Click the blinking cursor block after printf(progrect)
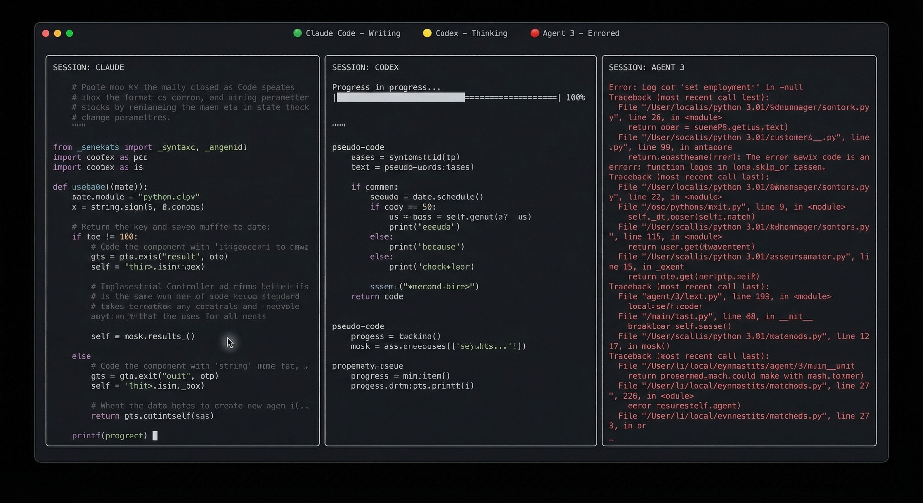The image size is (923, 503). click(155, 436)
